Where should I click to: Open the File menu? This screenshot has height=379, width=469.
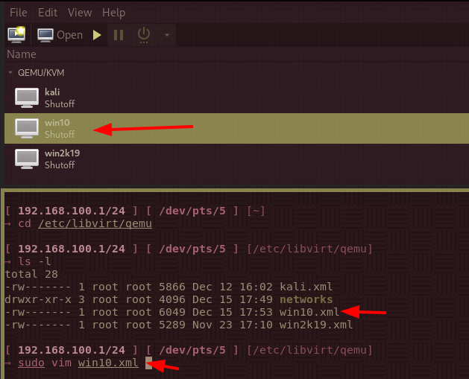click(18, 13)
